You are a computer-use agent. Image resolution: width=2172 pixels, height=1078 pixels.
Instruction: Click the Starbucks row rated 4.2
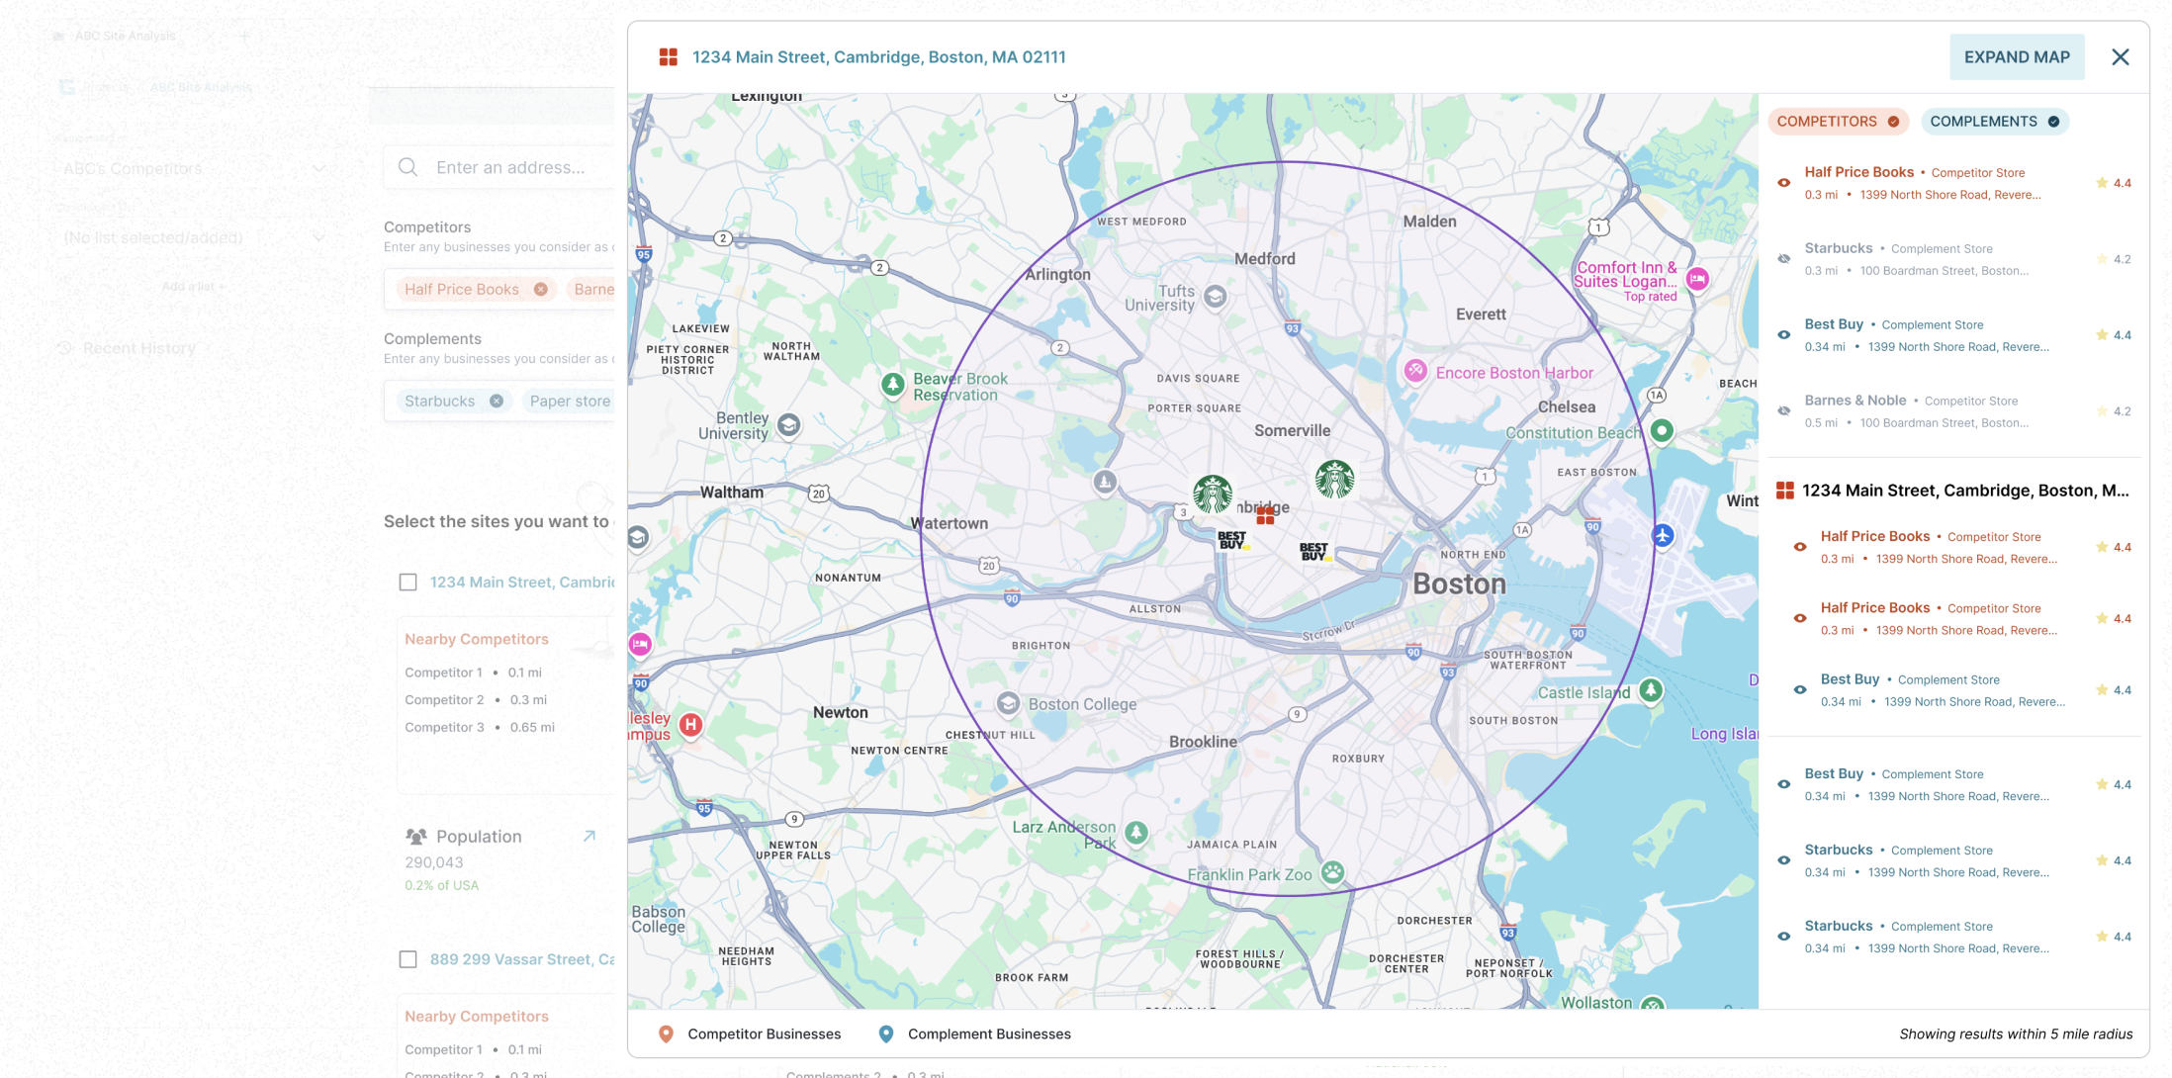[x=1953, y=259]
